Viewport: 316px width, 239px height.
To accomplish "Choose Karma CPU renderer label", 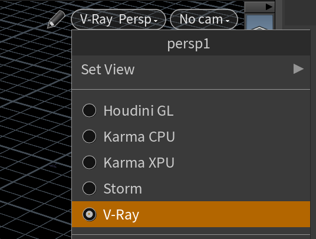I will (139, 136).
